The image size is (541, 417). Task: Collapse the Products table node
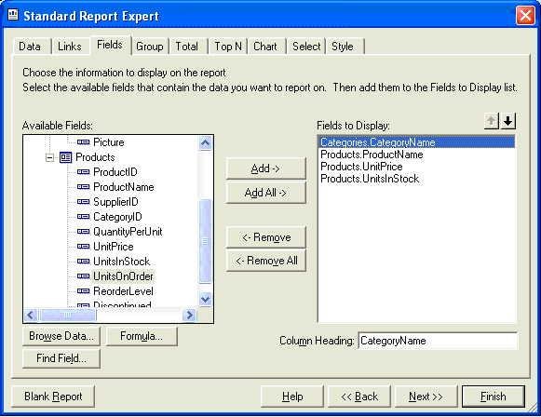(x=49, y=157)
